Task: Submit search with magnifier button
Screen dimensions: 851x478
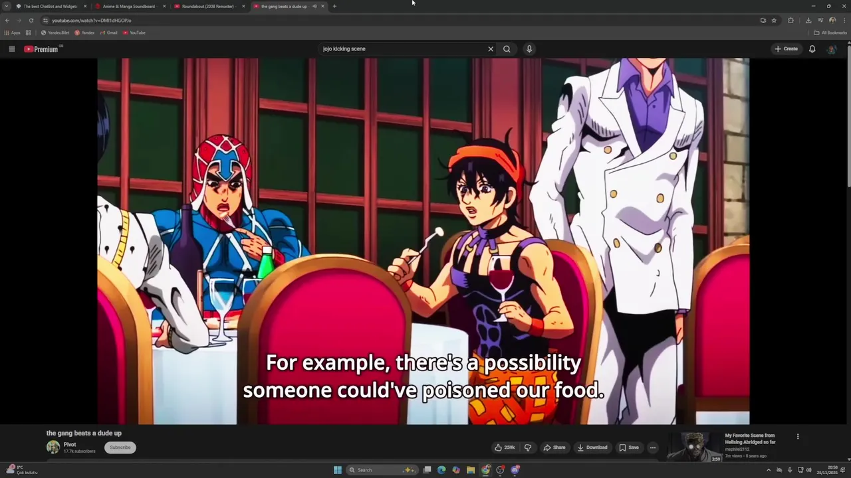Action: pyautogui.click(x=507, y=49)
